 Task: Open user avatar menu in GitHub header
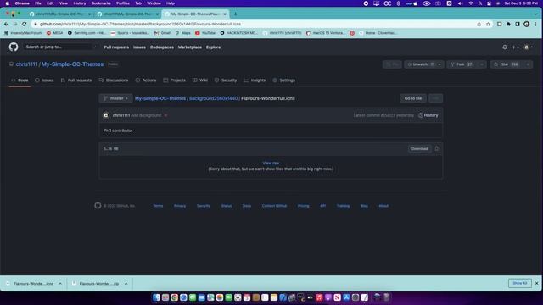pos(529,47)
